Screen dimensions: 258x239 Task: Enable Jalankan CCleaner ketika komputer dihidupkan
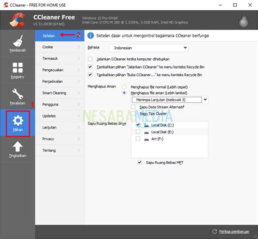tap(90, 59)
